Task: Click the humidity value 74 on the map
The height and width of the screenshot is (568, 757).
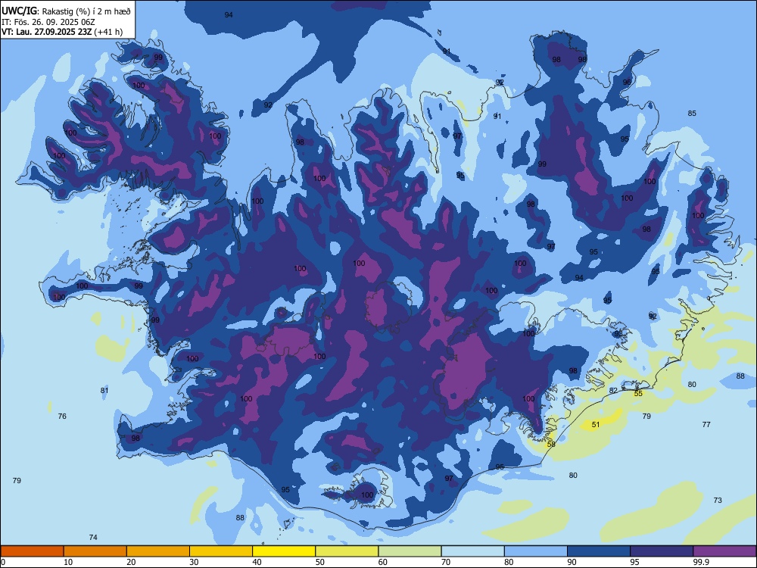Action: point(93,538)
